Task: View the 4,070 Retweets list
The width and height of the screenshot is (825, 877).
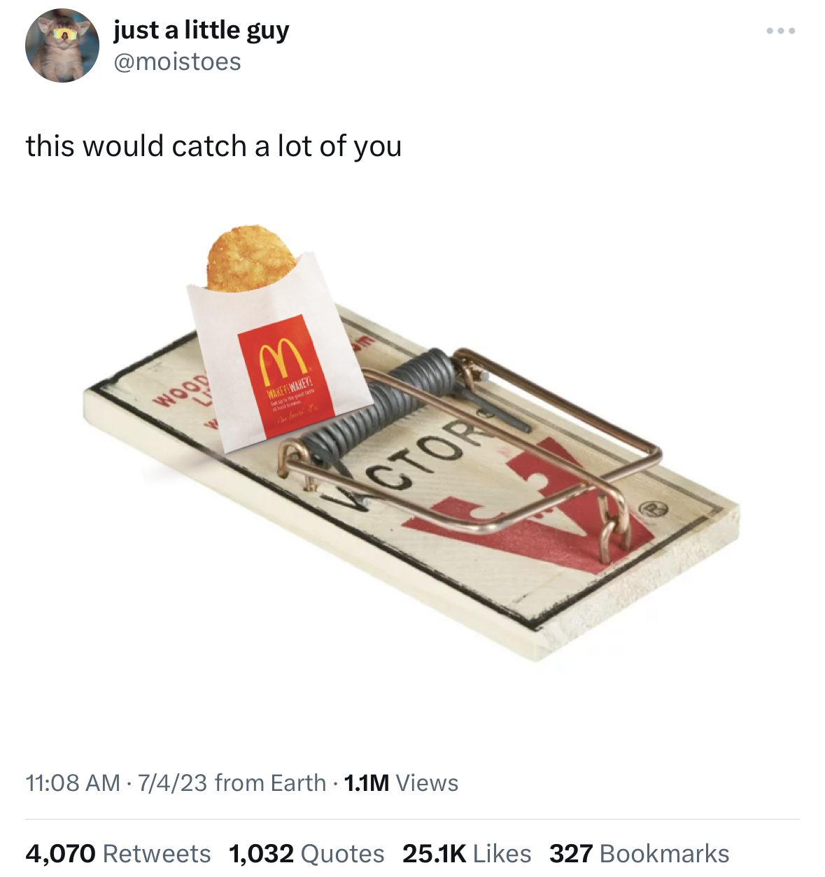Action: (x=118, y=853)
